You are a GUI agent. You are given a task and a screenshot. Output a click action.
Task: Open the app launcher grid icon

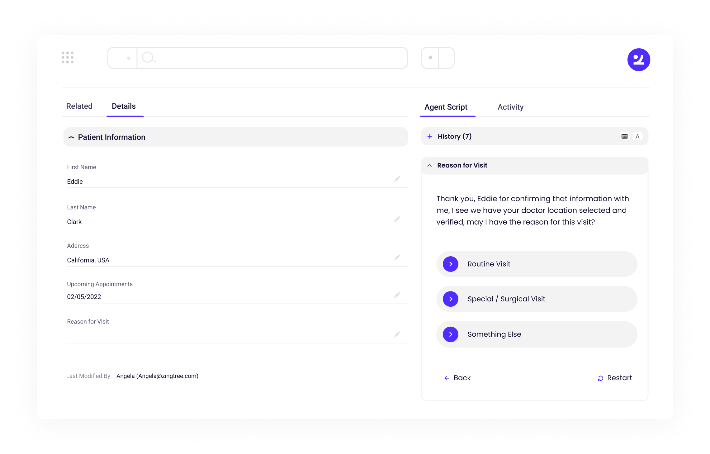point(68,58)
